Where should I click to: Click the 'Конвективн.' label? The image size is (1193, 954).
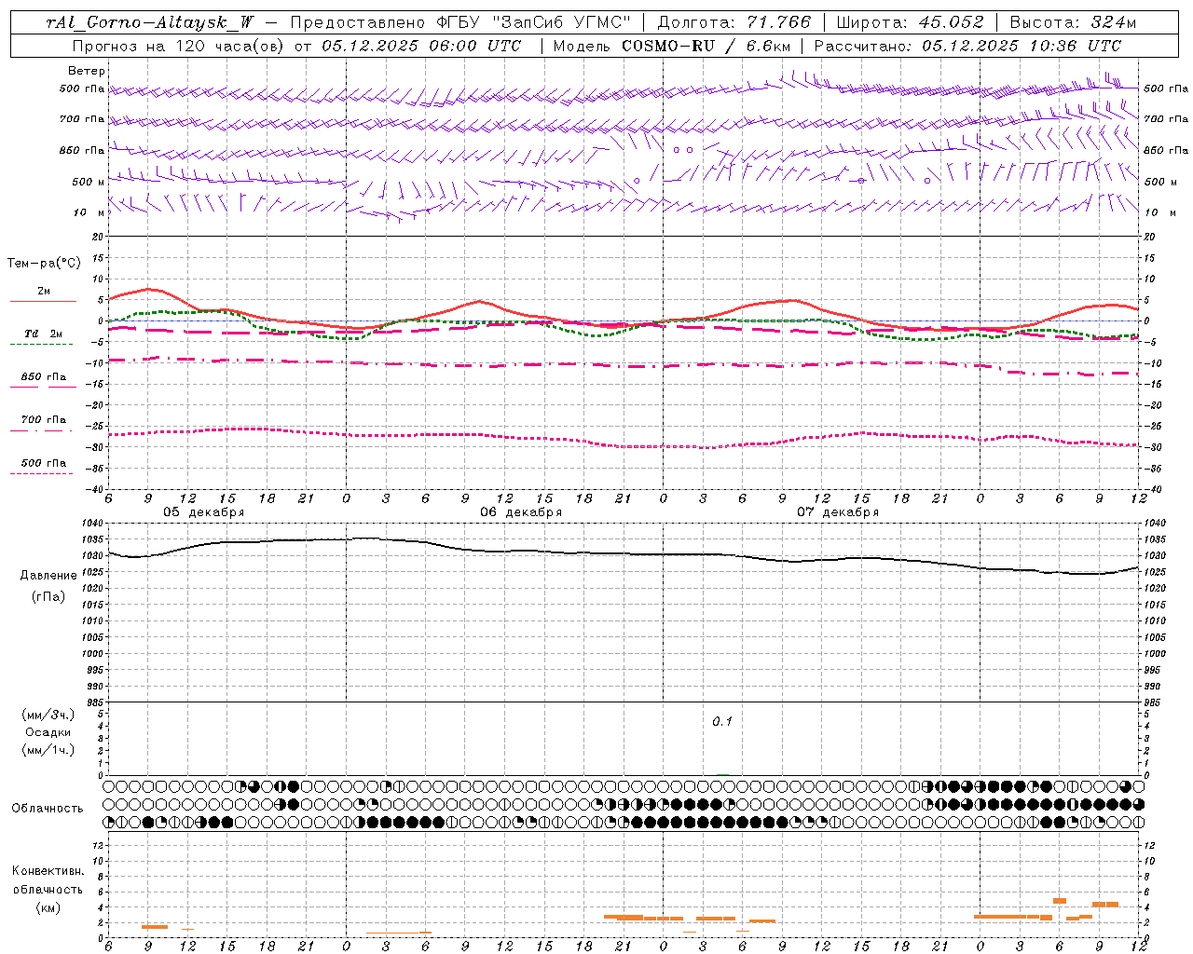[x=48, y=871]
